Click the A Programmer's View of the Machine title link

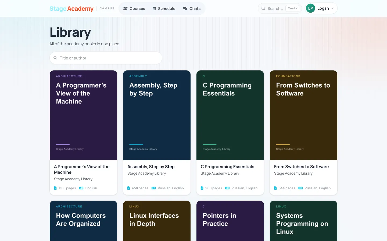pyautogui.click(x=82, y=170)
